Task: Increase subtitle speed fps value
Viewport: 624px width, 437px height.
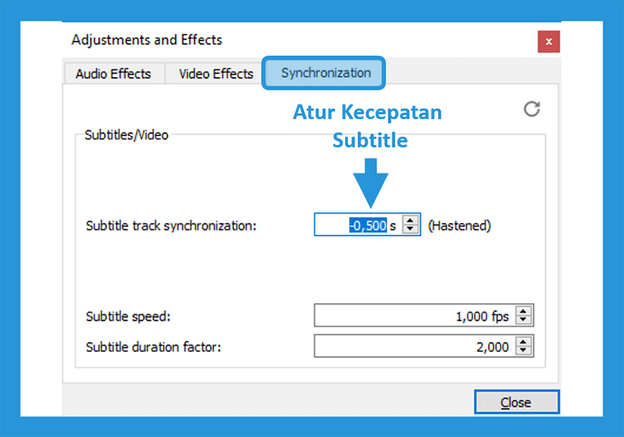Action: pos(523,311)
